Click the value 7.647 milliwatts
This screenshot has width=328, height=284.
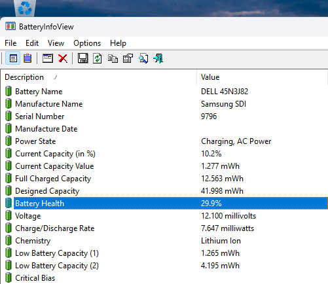228,228
